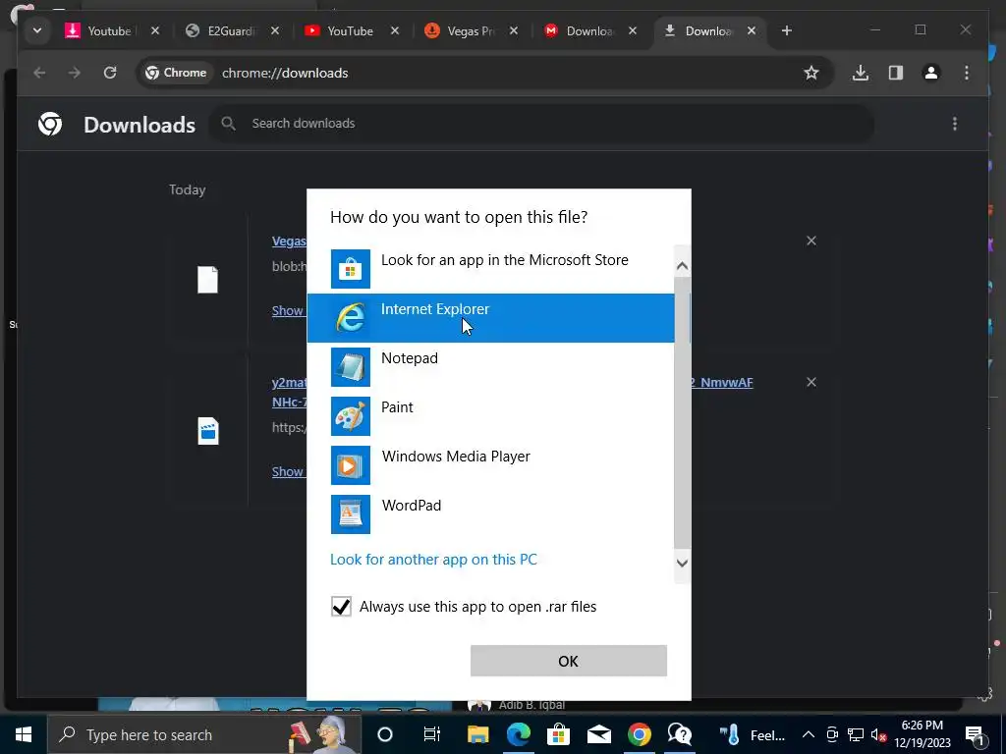Uncheck Always use this app for .rar files
Viewport: 1006px width, 754px height.
341,606
